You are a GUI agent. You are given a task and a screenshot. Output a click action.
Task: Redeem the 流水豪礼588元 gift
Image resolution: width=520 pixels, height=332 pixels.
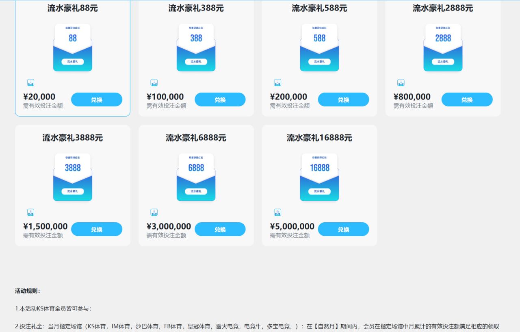click(344, 100)
